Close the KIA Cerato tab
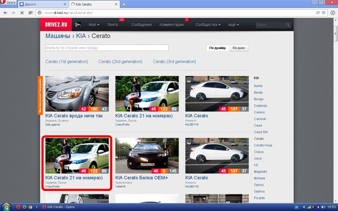 click(116, 4)
